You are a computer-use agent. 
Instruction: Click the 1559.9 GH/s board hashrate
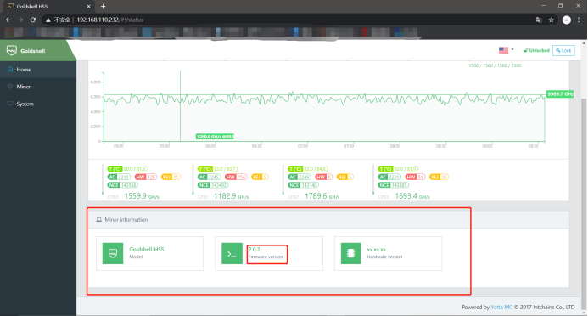[x=142, y=196]
